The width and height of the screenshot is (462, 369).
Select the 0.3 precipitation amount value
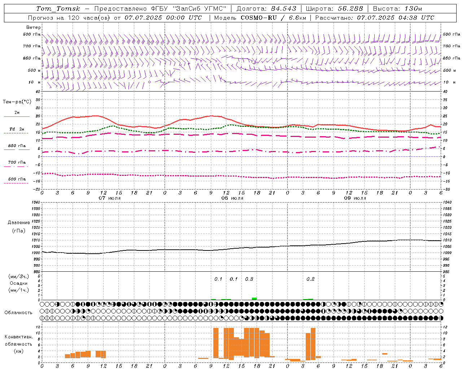pyautogui.click(x=249, y=279)
